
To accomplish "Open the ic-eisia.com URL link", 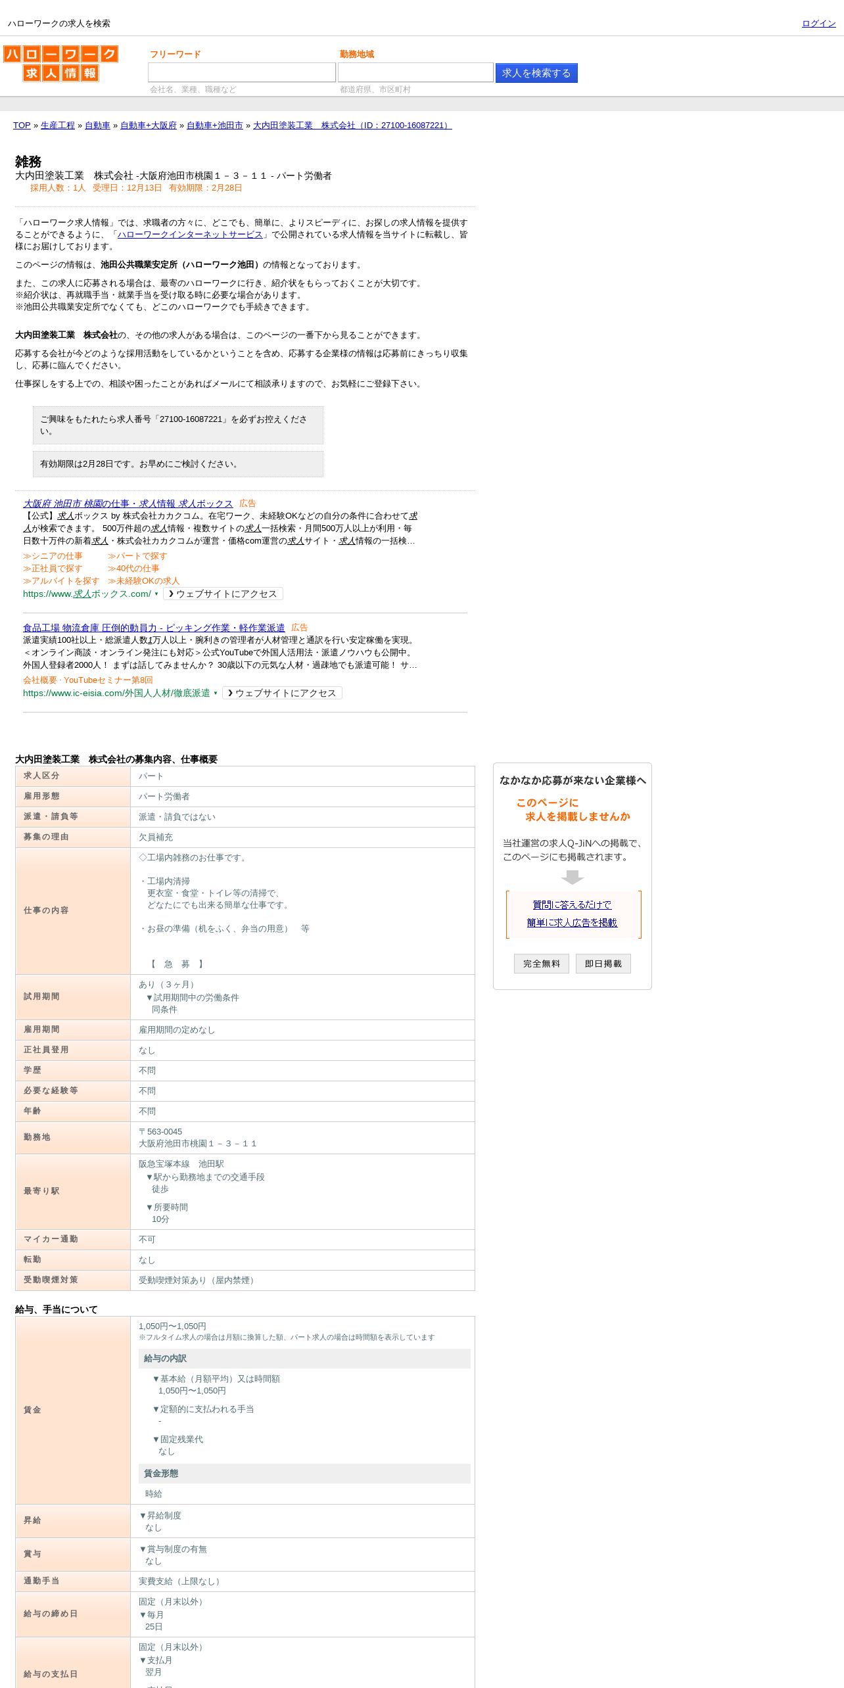I will pyautogui.click(x=116, y=693).
